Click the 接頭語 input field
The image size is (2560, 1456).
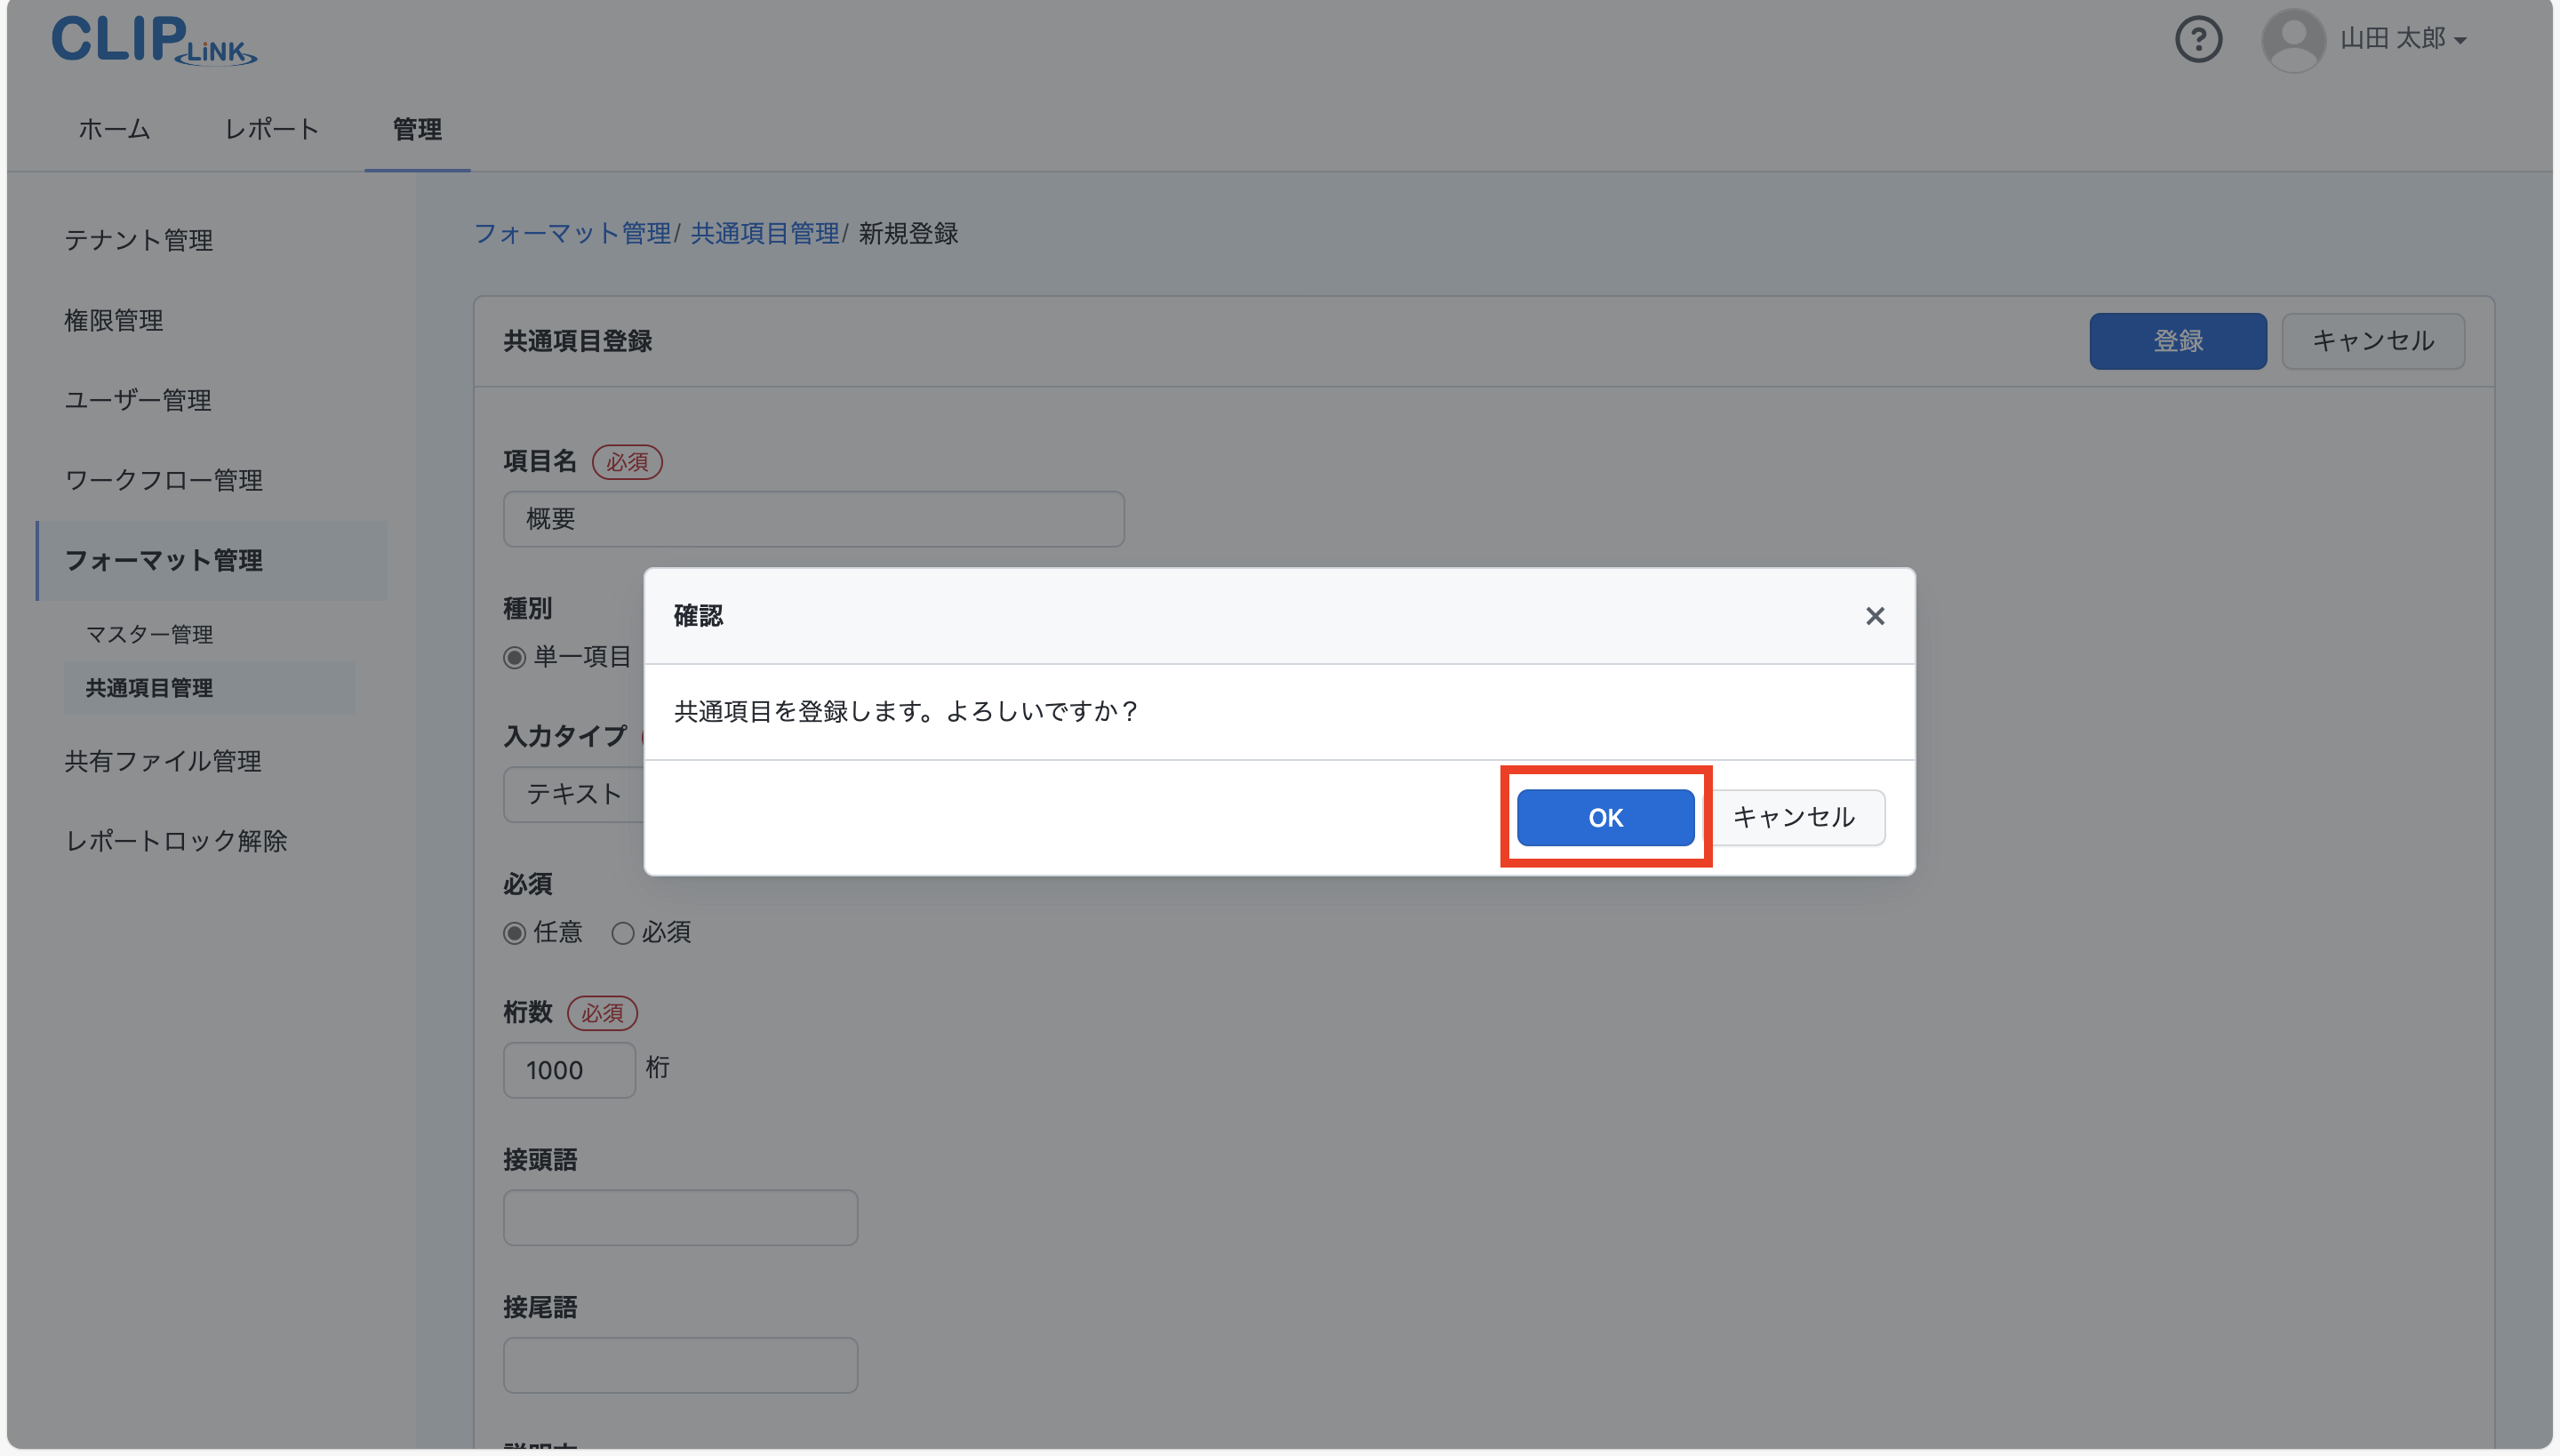[x=679, y=1217]
